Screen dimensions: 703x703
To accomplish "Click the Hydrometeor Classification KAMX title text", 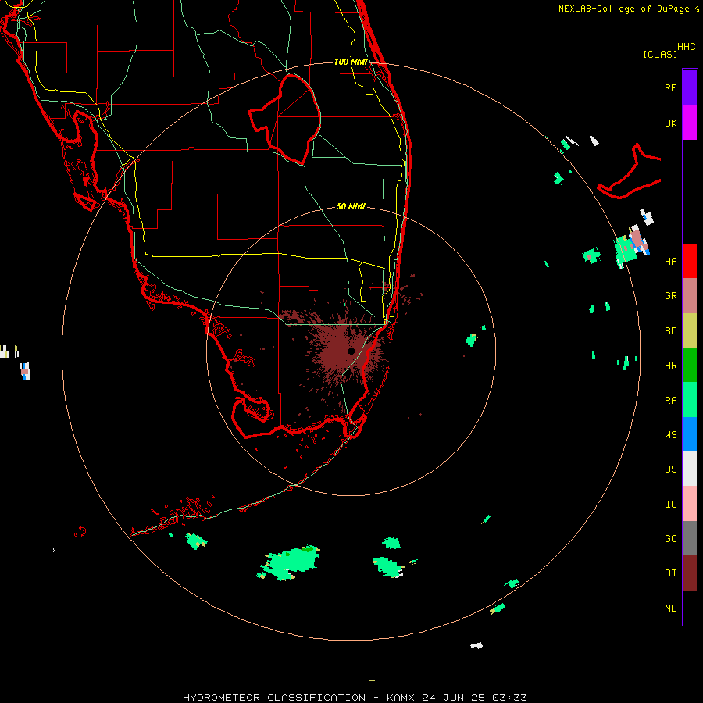I will [355, 698].
